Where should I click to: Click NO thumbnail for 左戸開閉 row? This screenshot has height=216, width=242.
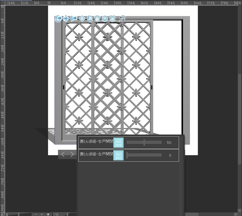(118, 155)
